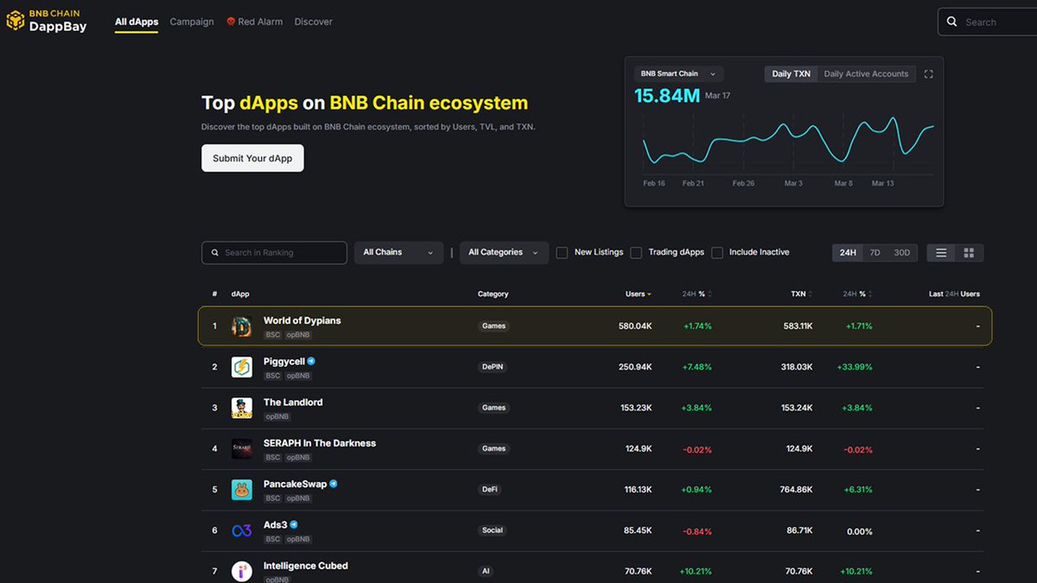
Task: Click the 580.04K users value
Action: pos(635,326)
